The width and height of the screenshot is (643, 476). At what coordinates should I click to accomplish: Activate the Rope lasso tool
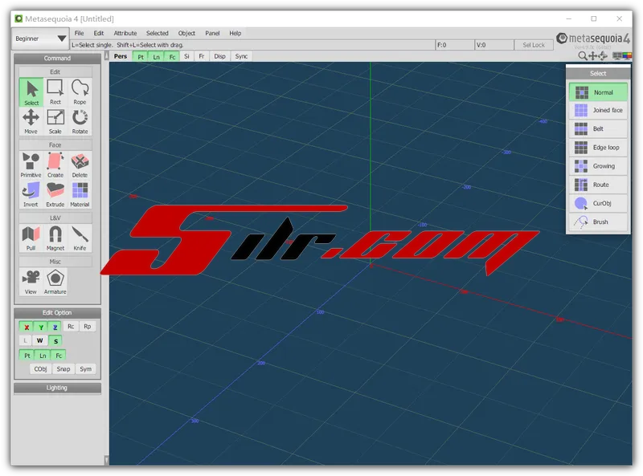click(x=80, y=92)
